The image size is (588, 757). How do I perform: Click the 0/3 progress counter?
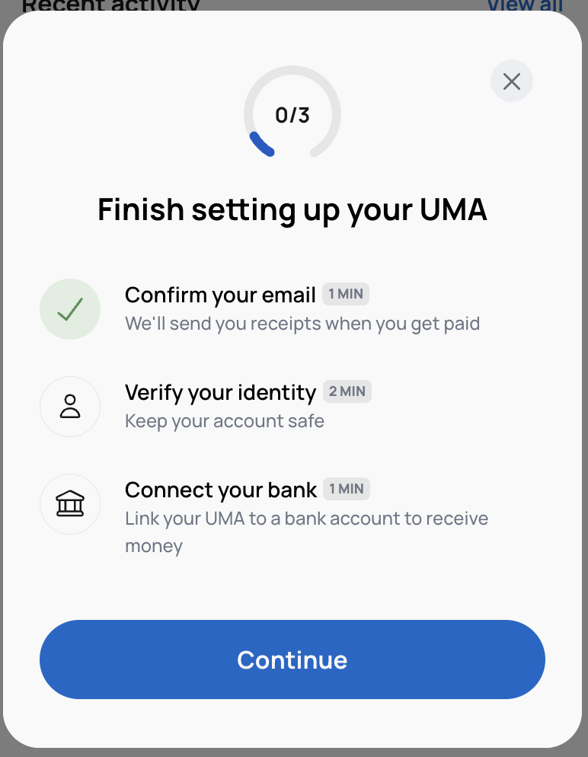point(292,116)
